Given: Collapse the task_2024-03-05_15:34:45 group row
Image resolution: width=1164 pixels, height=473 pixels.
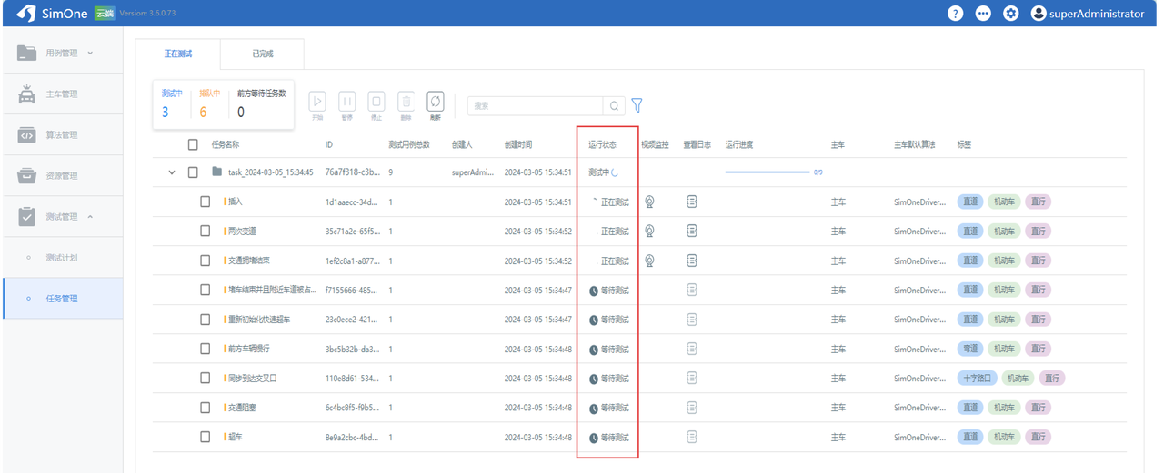Looking at the screenshot, I should [x=172, y=172].
